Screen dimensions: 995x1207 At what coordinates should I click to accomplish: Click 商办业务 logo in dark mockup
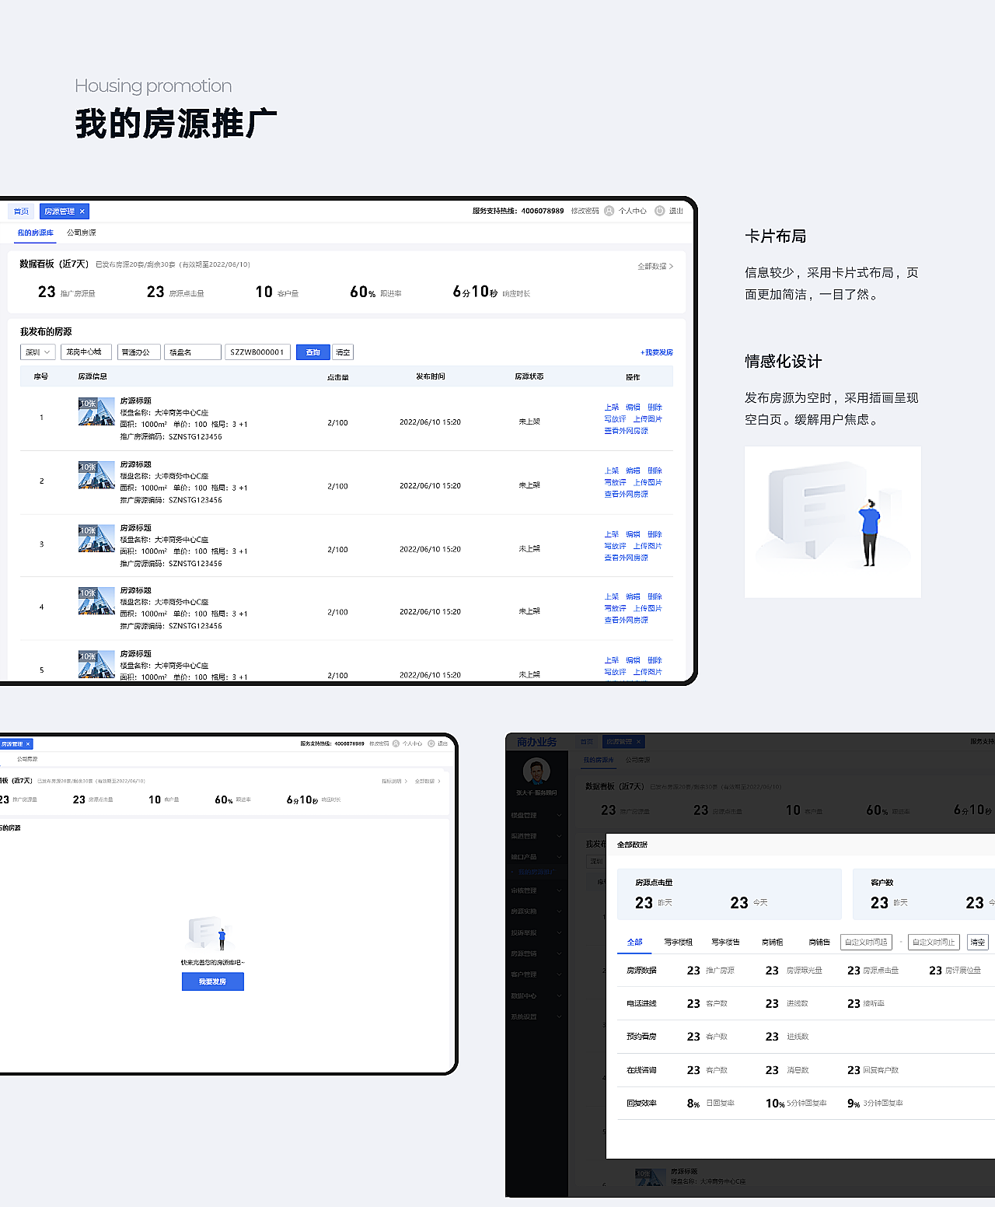536,742
